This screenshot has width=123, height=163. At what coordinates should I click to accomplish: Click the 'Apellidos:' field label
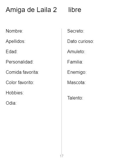click(x=16, y=41)
